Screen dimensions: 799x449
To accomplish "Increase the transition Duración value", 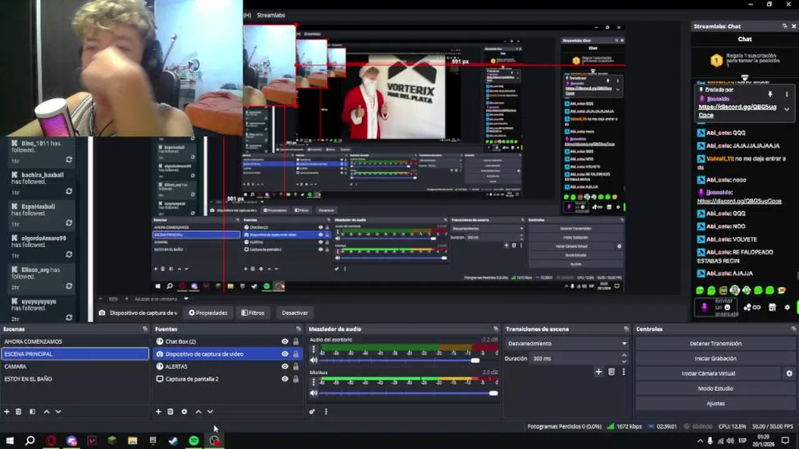I will pos(624,355).
